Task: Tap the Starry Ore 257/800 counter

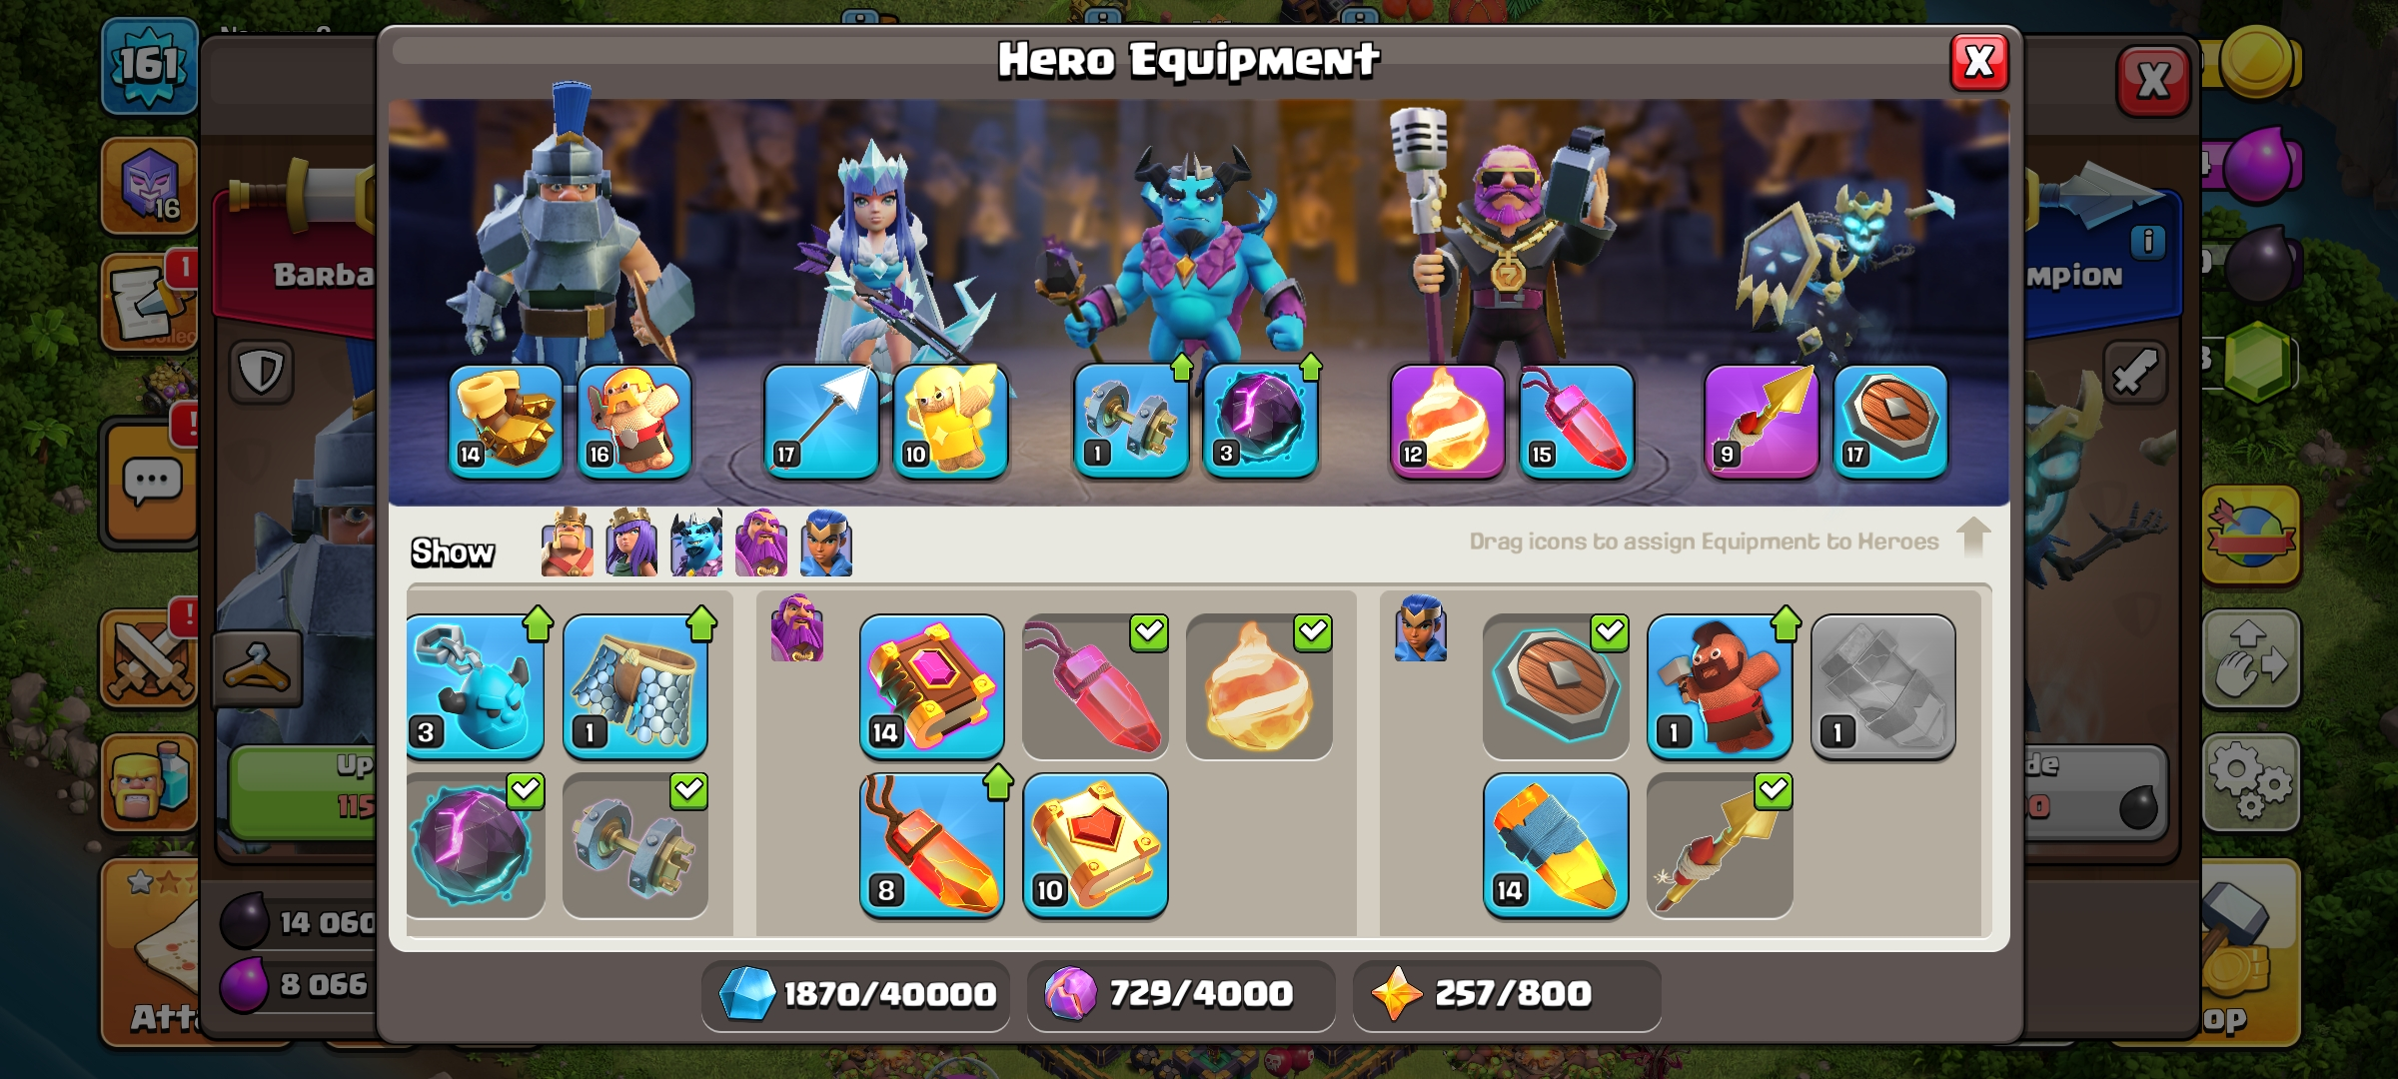Action: point(1507,994)
